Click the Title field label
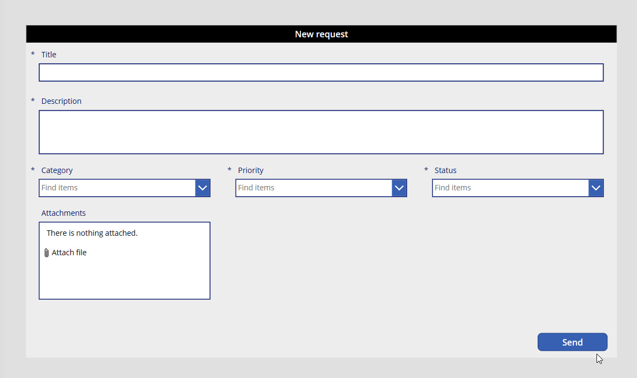 pos(49,55)
